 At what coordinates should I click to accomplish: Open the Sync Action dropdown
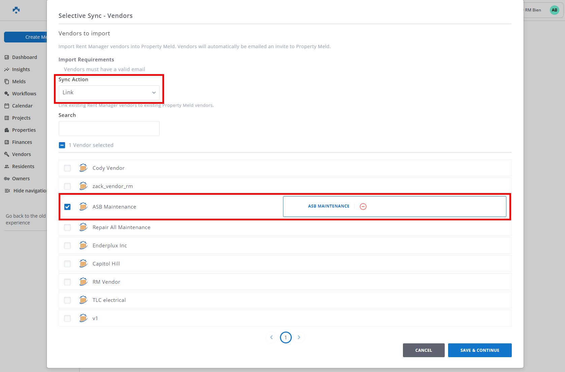coord(109,93)
